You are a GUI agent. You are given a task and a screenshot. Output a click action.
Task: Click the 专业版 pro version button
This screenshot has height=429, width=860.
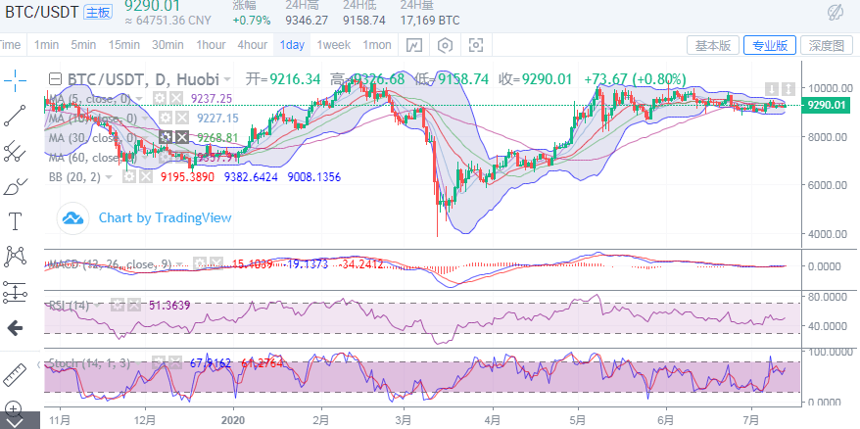click(770, 45)
